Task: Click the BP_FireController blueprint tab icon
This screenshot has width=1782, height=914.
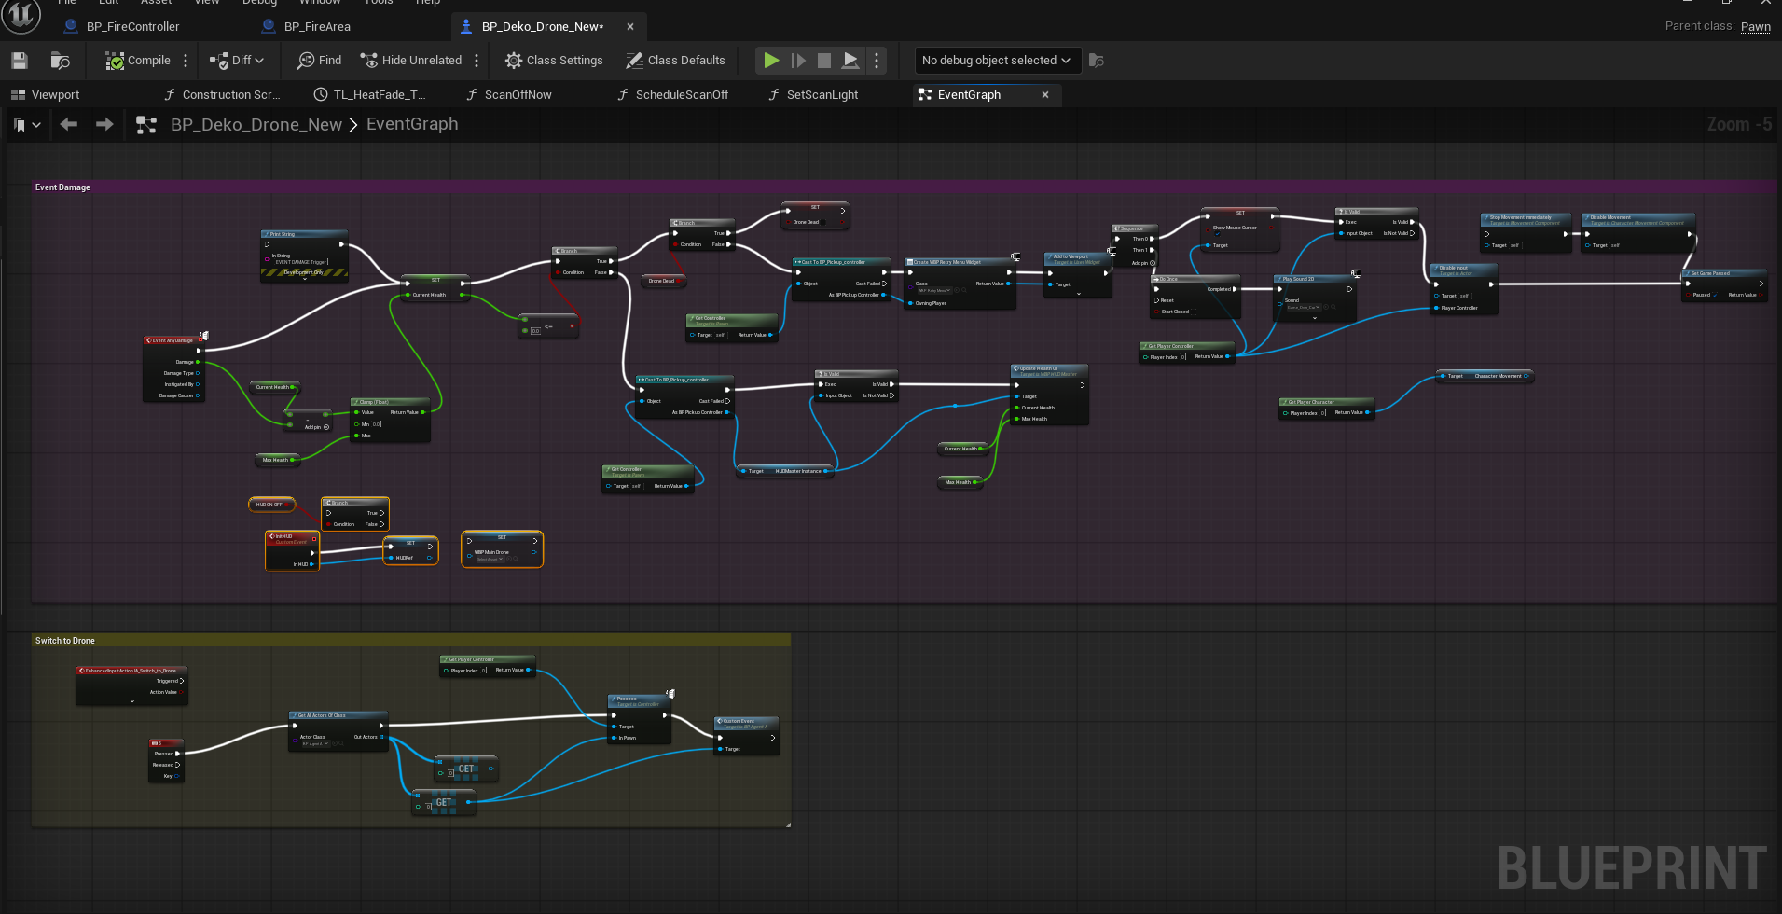Action: [x=70, y=26]
